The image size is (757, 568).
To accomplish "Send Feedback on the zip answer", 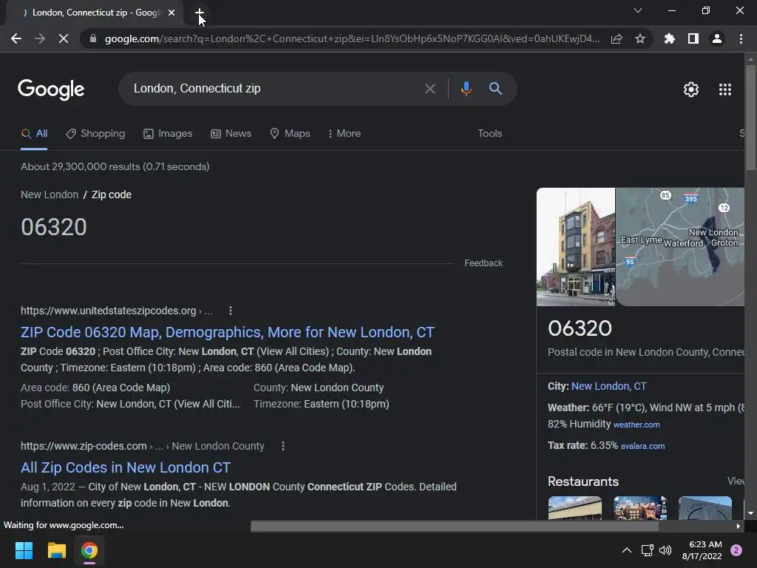I will coord(483,263).
